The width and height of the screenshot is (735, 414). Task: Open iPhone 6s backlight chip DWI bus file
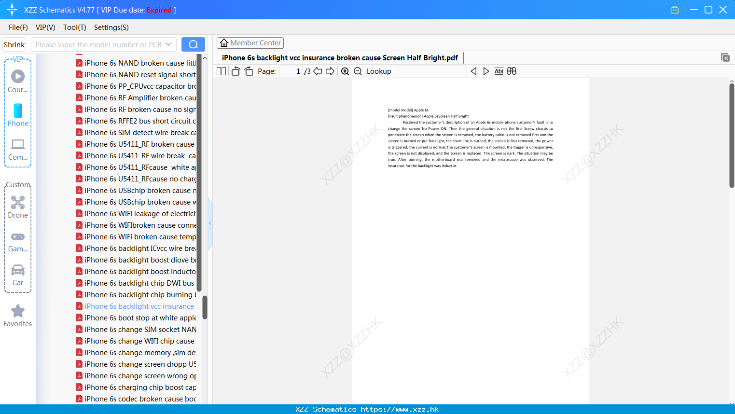pyautogui.click(x=135, y=283)
